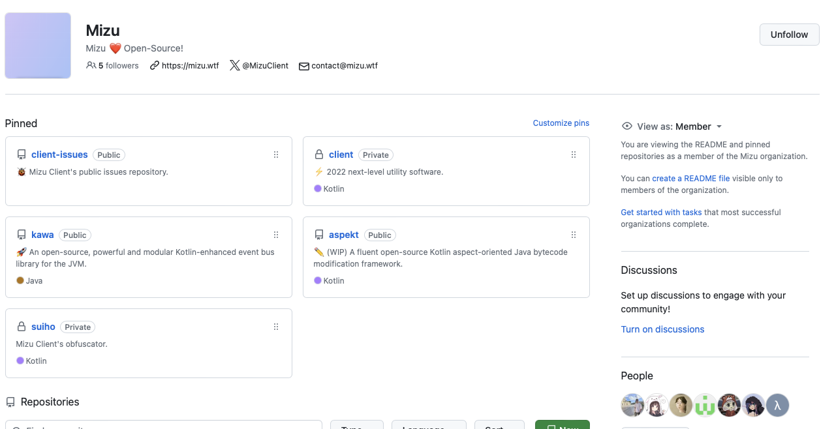Open the dark blue-haired anime member avatar
Screen dimensions: 834x429
(x=753, y=406)
